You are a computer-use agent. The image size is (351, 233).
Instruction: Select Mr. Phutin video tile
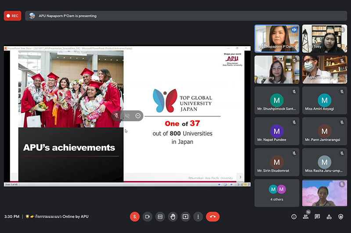click(x=325, y=69)
